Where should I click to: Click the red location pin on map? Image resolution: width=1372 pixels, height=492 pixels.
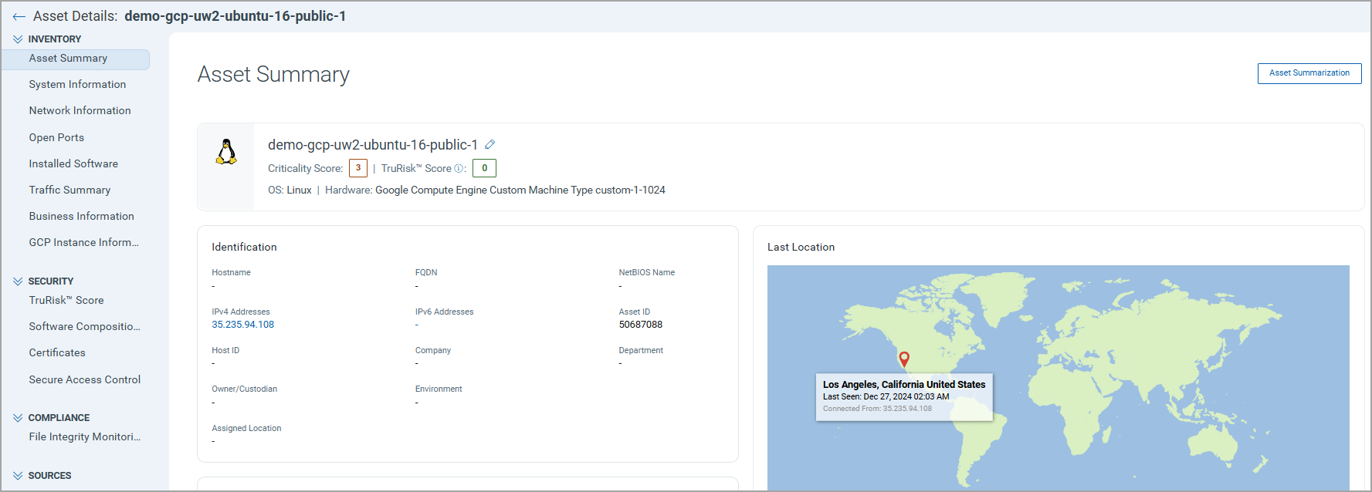[904, 359]
